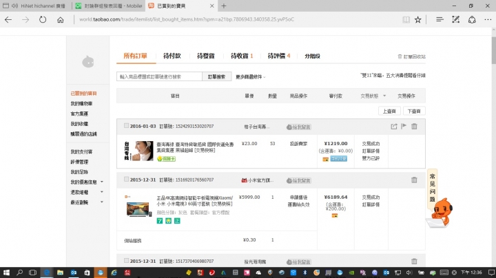Switch to the 待發貨 tab

point(205,56)
